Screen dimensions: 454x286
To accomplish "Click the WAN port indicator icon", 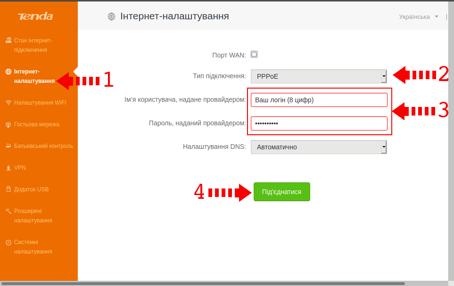I will coord(254,54).
